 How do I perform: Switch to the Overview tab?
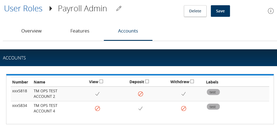tap(31, 31)
